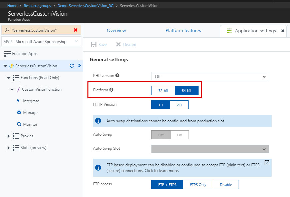Expand the Slots (preview) node
290x197 pixels.
click(8, 148)
